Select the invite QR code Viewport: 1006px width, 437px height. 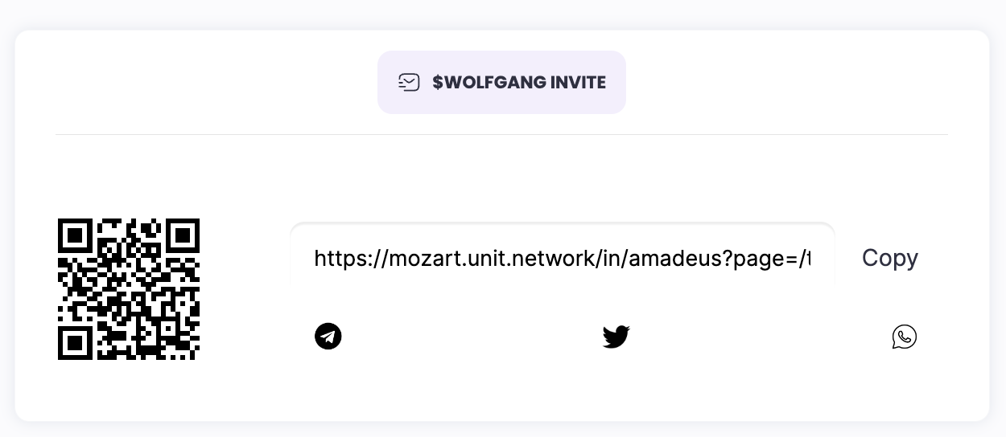point(129,289)
